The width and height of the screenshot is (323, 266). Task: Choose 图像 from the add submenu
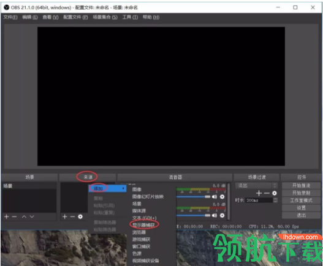tap(137, 190)
